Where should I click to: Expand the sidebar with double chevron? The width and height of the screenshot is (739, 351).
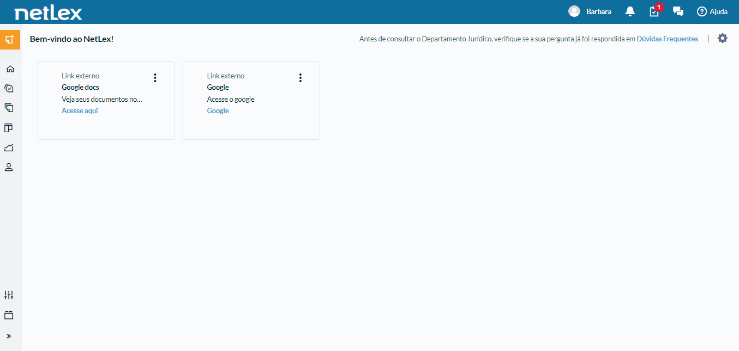[9, 336]
